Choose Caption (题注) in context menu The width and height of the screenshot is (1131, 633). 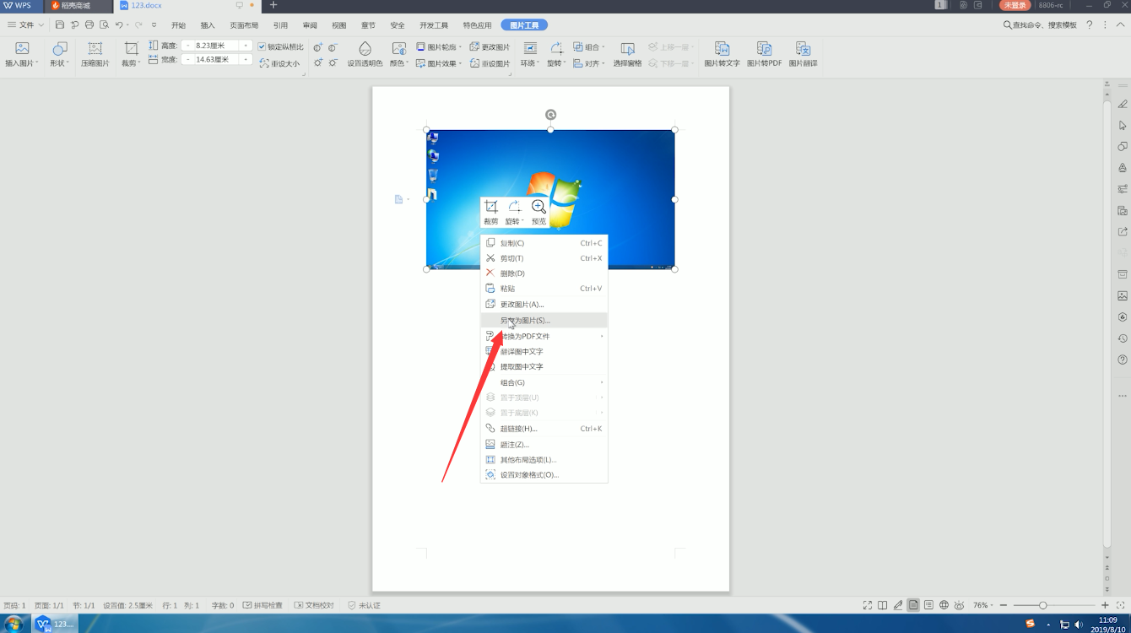(x=544, y=445)
